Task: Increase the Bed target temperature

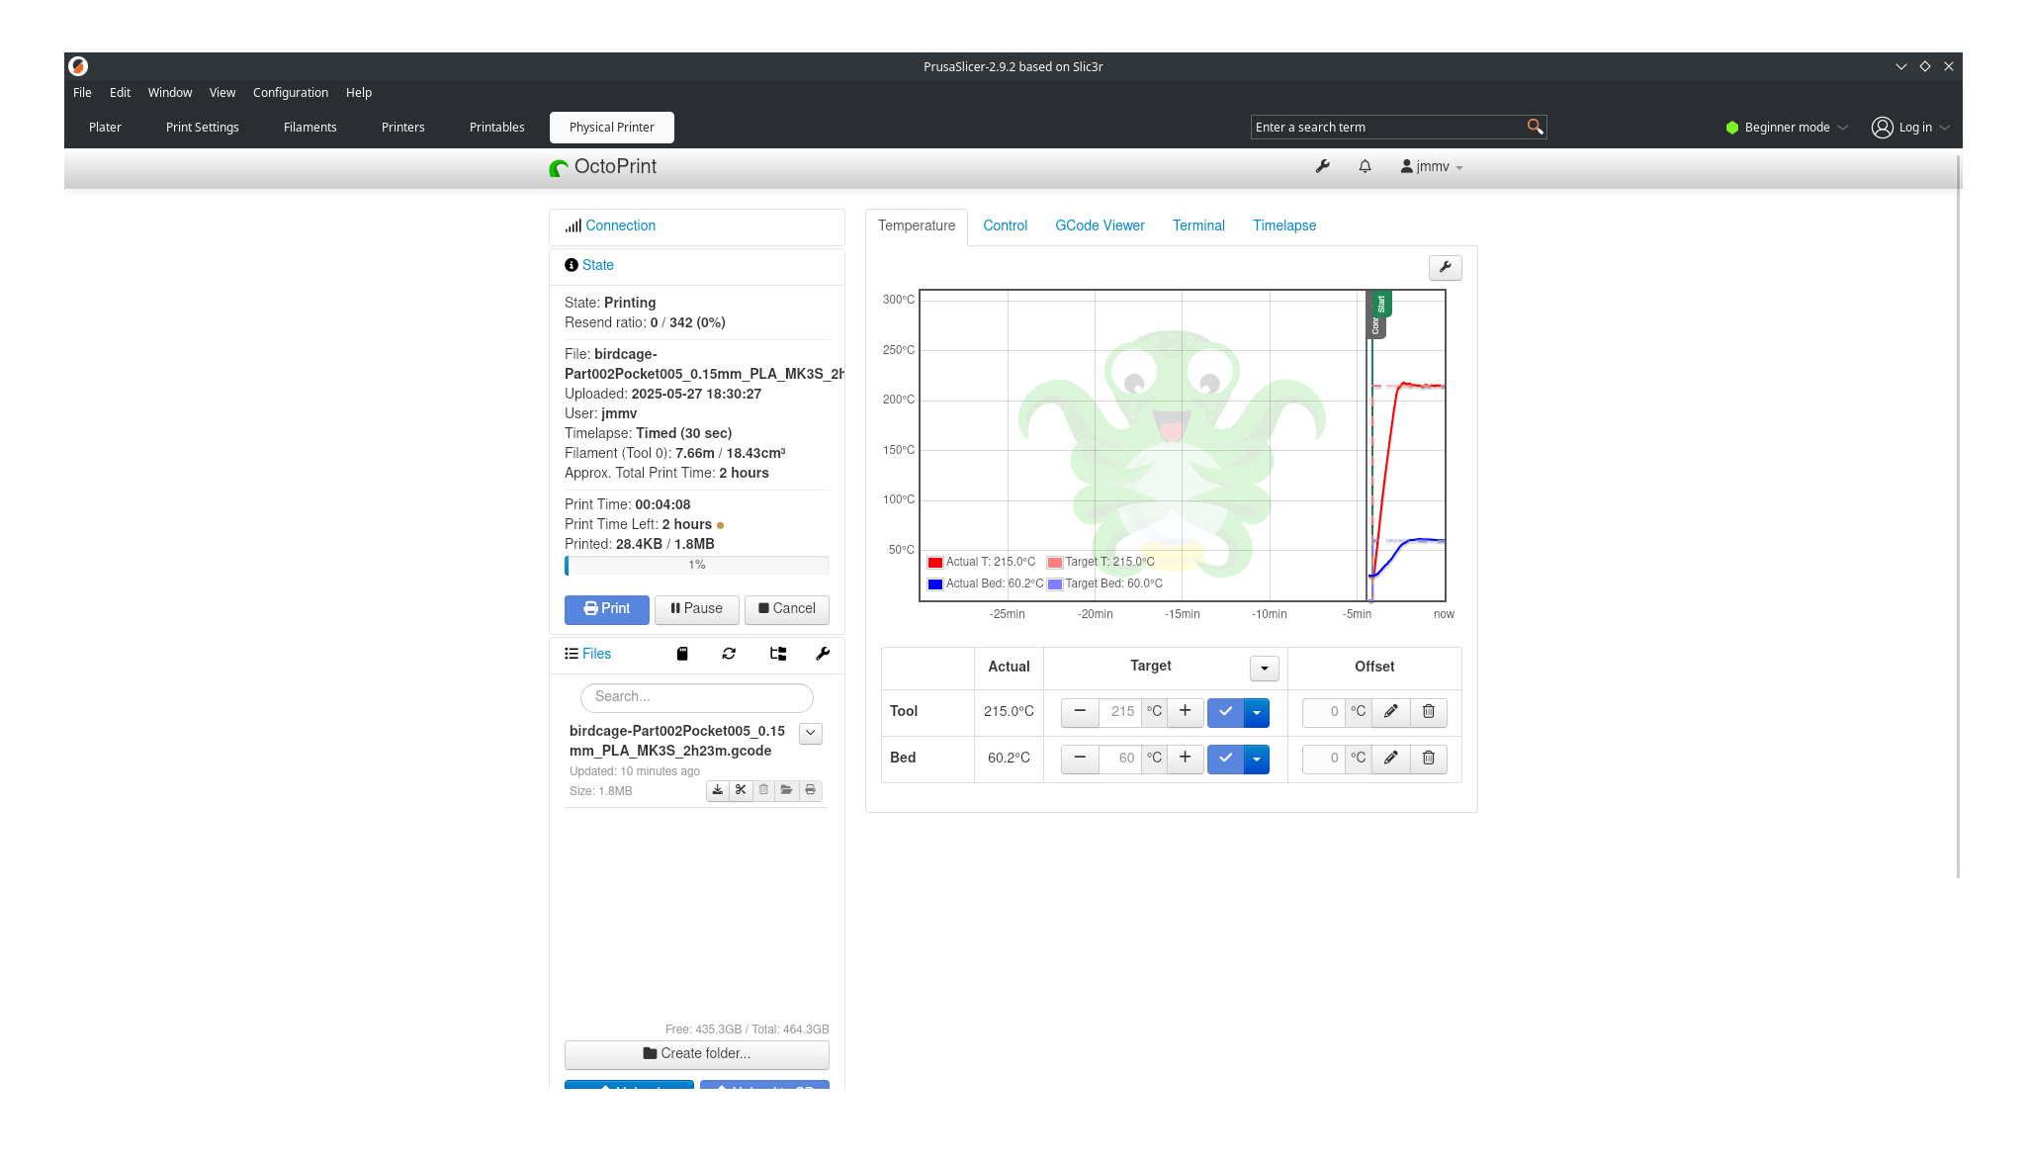Action: 1185,759
